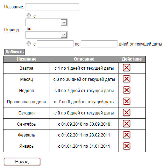Click the Название column header
Viewport: 165px width, 168px height.
pyautogui.click(x=27, y=59)
